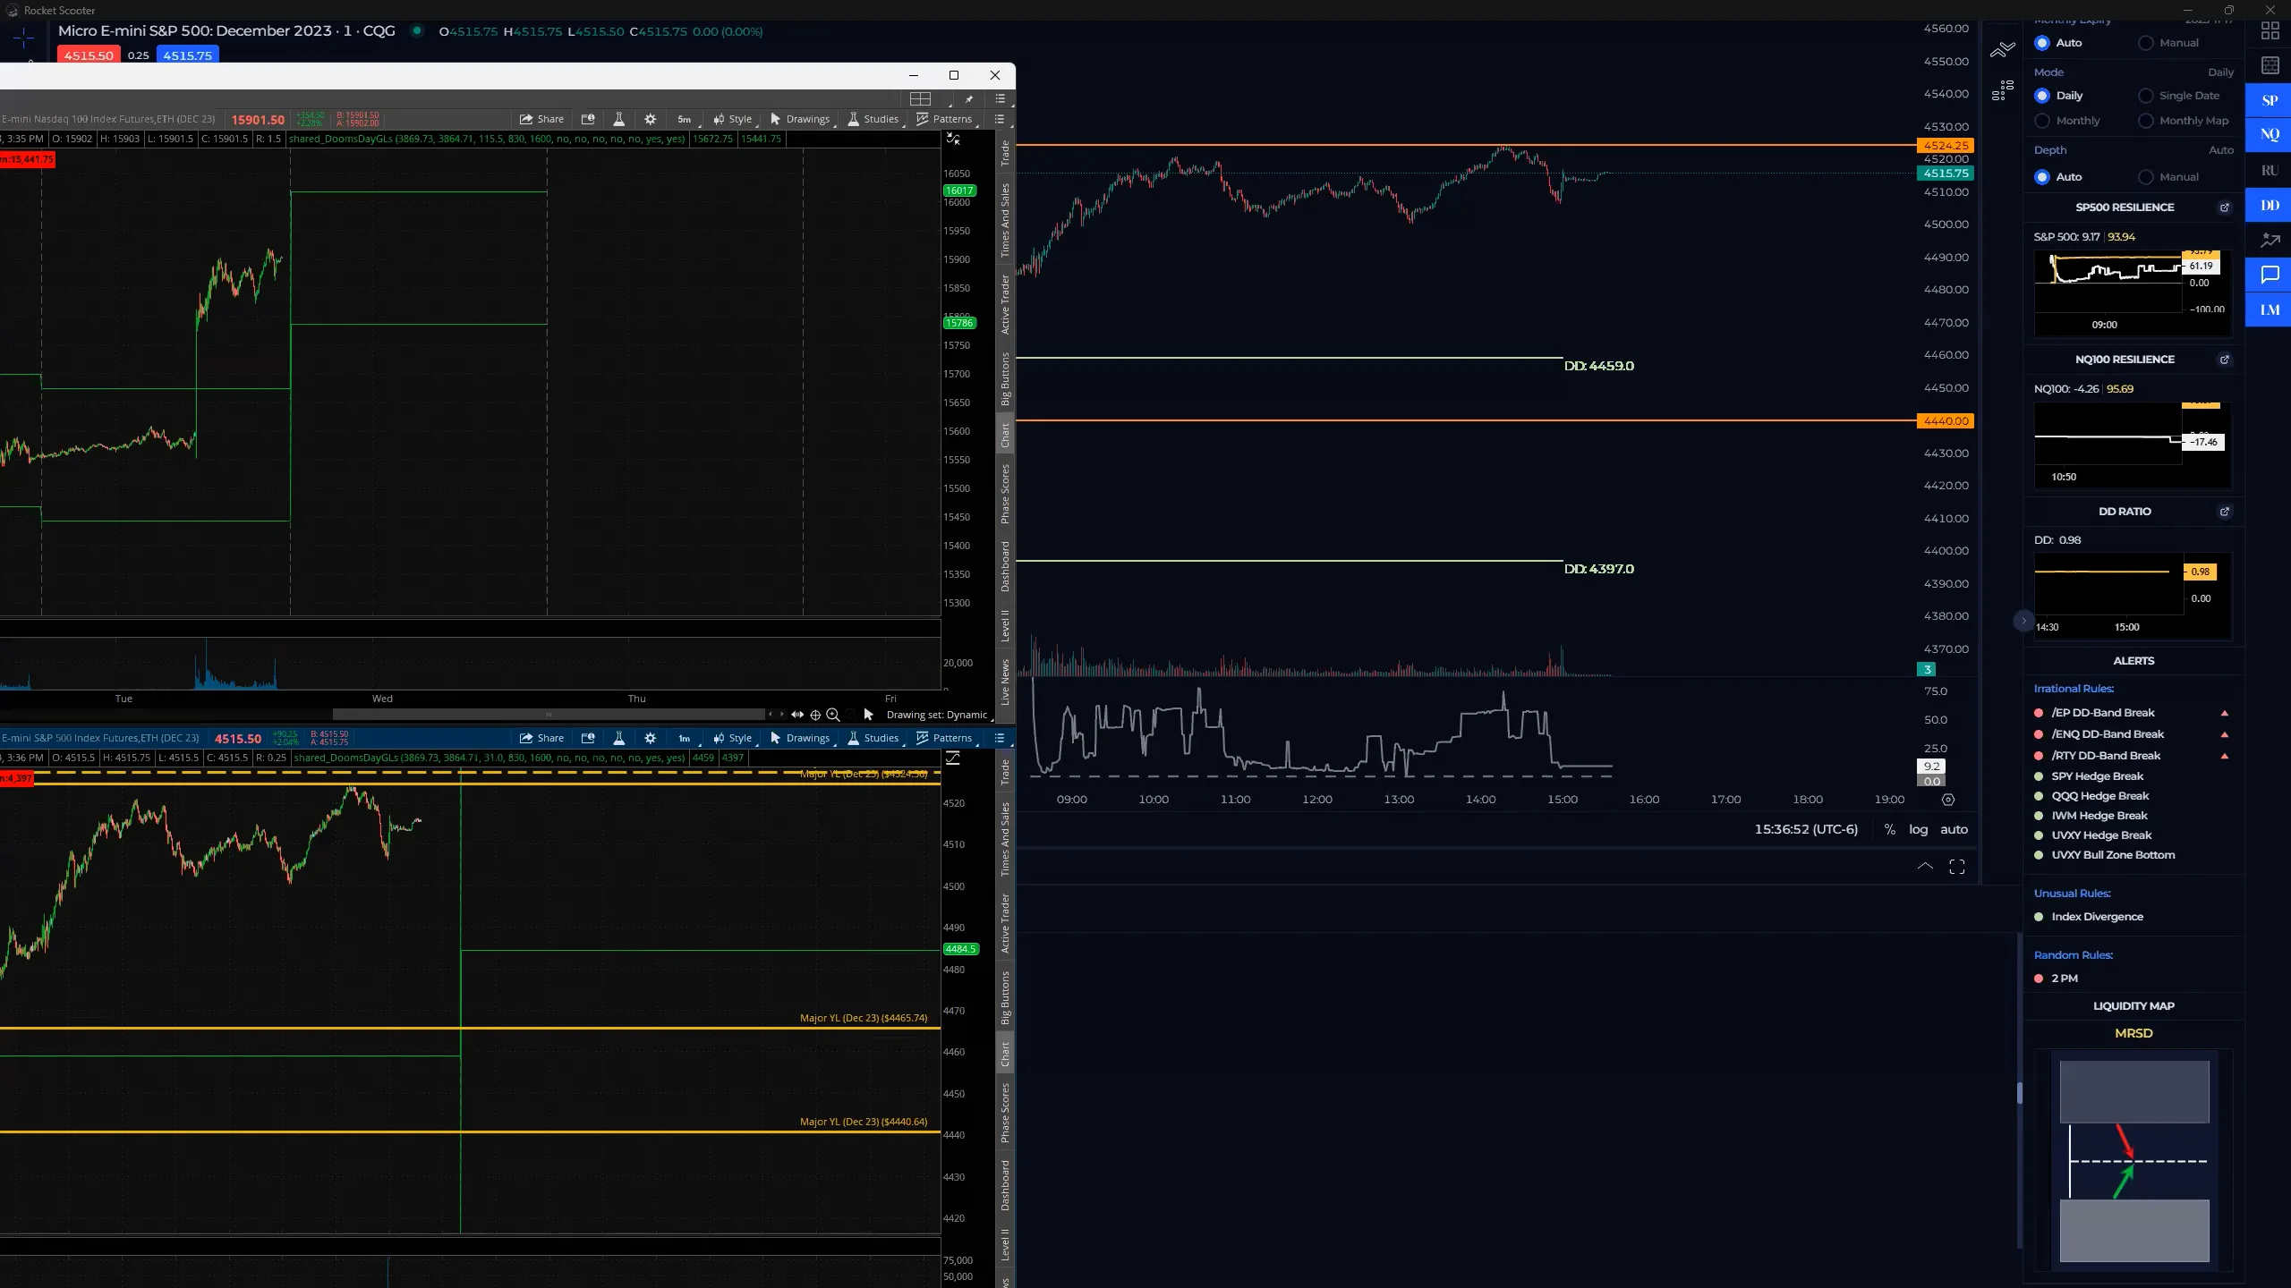Click Share button on S&P 500 chart
Screen dimensions: 2291x1288
(541, 738)
